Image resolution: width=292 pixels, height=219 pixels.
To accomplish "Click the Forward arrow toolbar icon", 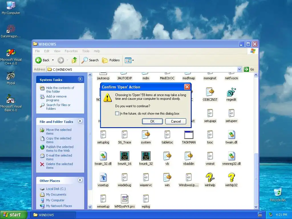I will [61, 60].
